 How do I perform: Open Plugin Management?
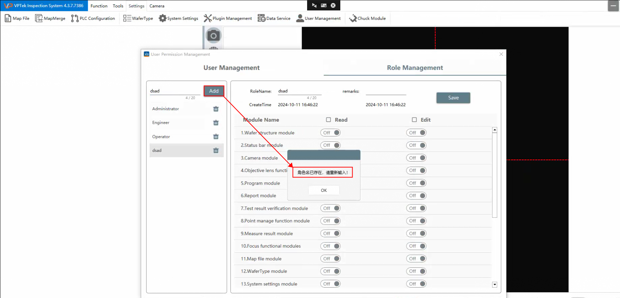[228, 18]
